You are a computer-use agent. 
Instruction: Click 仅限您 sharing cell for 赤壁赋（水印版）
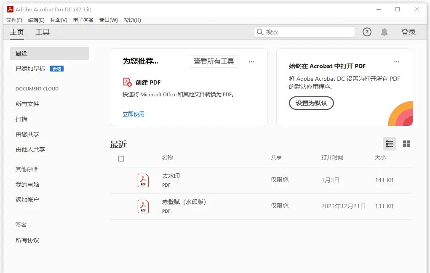280,206
